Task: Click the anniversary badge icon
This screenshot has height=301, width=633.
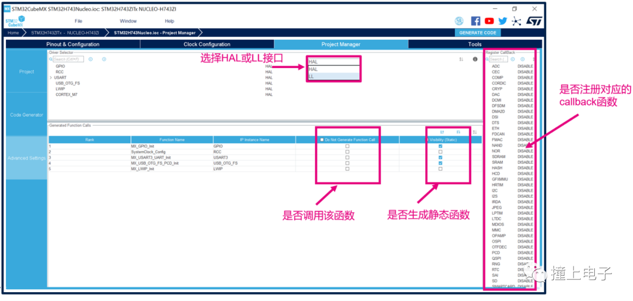Action: (x=460, y=21)
